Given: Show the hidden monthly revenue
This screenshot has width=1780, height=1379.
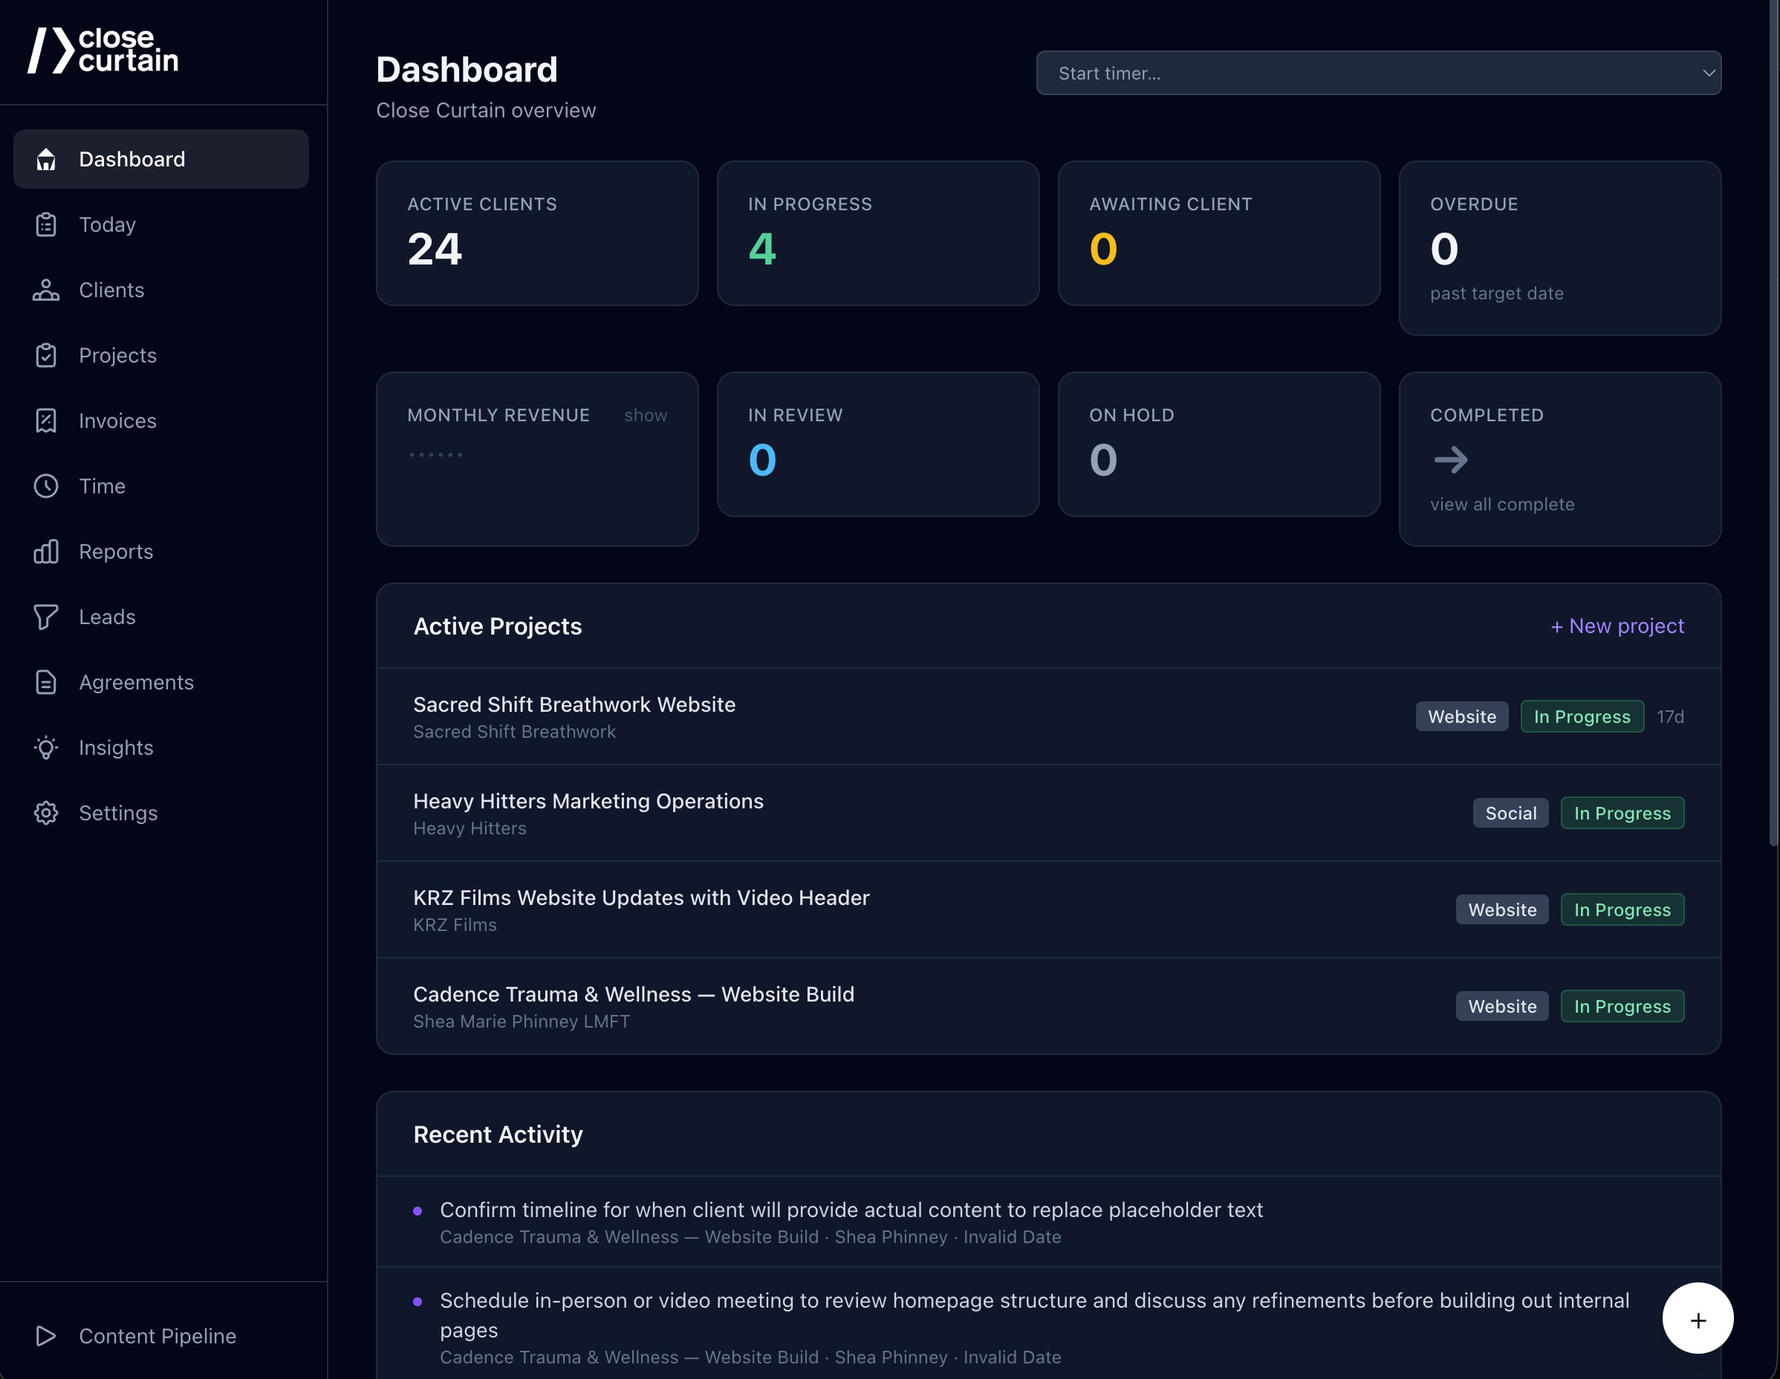Looking at the screenshot, I should click(646, 415).
